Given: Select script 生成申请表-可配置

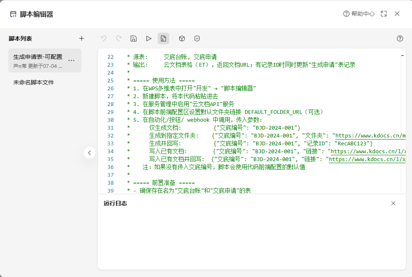Looking at the screenshot, I should 45,60.
